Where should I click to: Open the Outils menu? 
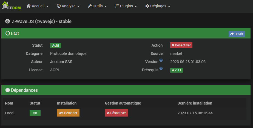click(x=98, y=6)
